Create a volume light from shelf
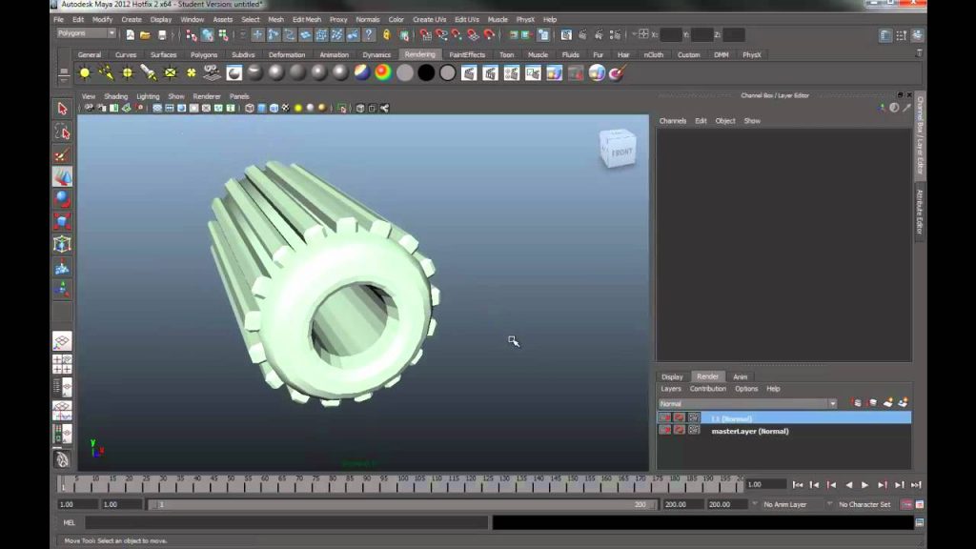The width and height of the screenshot is (976, 549). 191,72
